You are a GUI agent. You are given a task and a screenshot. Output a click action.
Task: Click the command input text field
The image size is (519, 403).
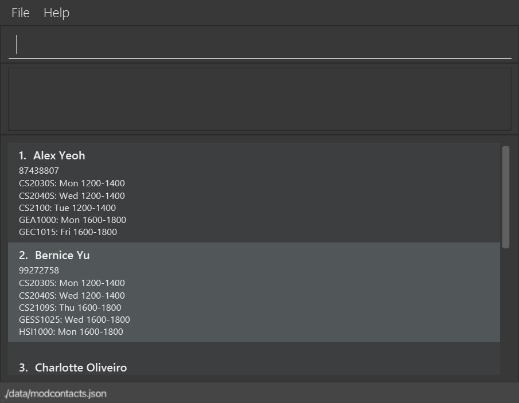pyautogui.click(x=259, y=45)
